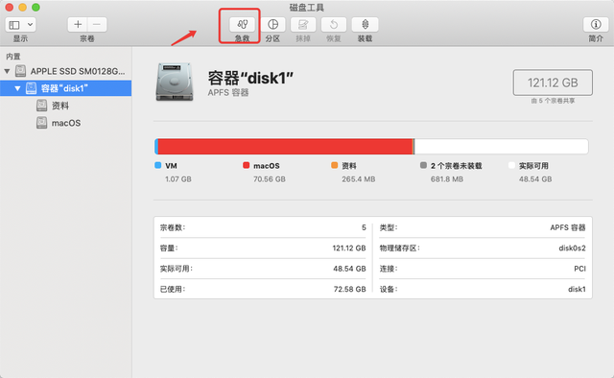Click the 设备 disk1 value
614x378 pixels.
[578, 289]
